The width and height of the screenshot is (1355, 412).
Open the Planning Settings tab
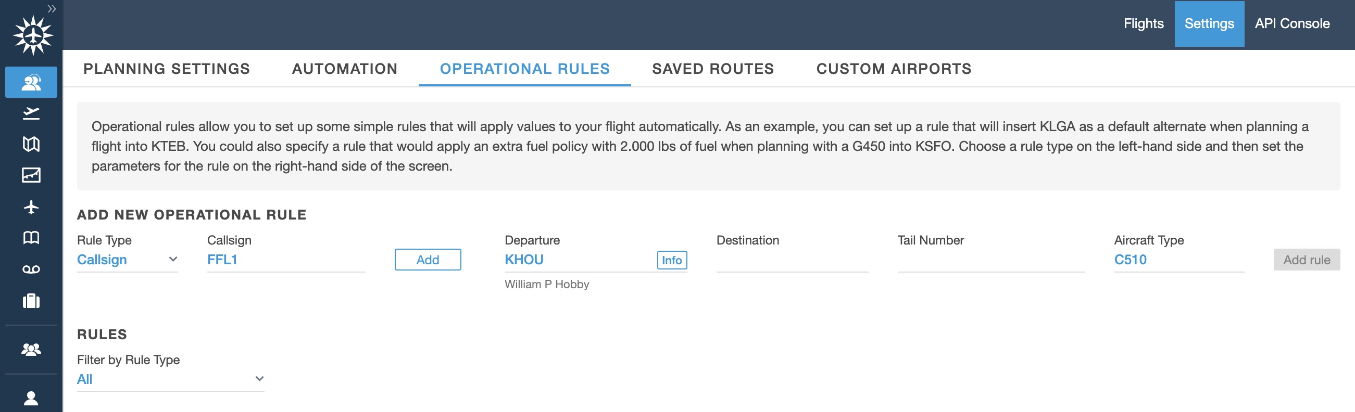point(166,69)
